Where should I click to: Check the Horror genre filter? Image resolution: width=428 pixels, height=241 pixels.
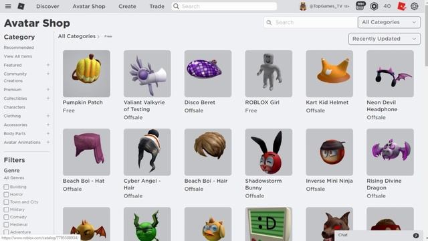(x=6, y=195)
